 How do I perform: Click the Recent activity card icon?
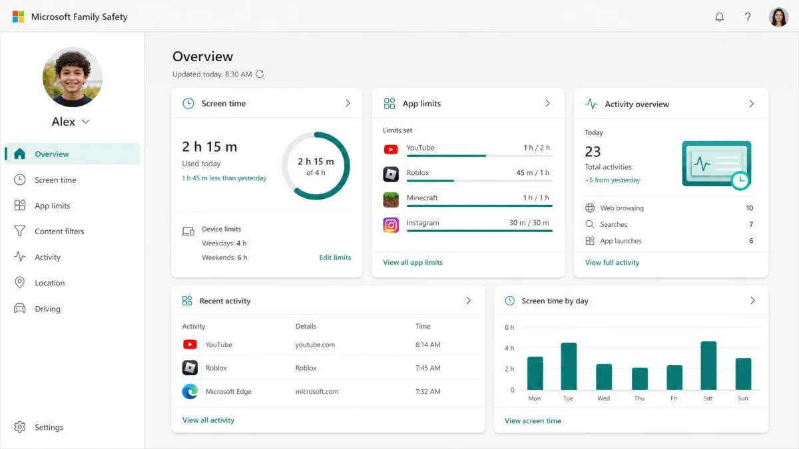[187, 301]
